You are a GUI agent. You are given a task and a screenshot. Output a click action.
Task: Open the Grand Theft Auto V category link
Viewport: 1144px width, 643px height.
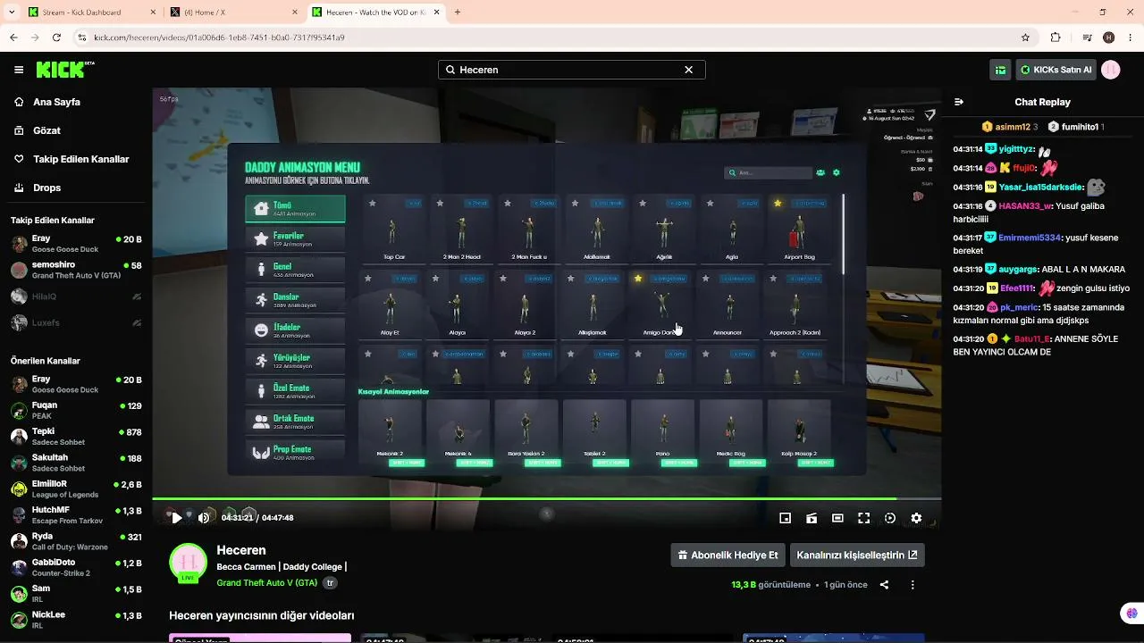266,583
